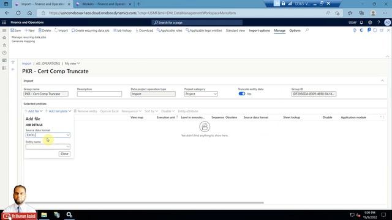Open Applicable legal entities
Viewport: 392px width, 220px height.
(204, 31)
